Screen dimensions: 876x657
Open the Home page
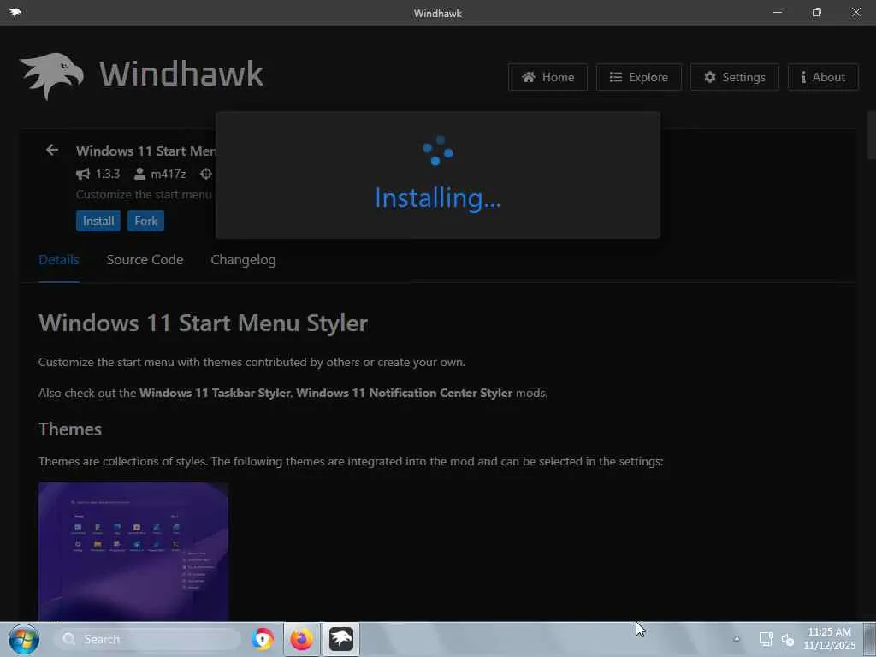click(547, 77)
